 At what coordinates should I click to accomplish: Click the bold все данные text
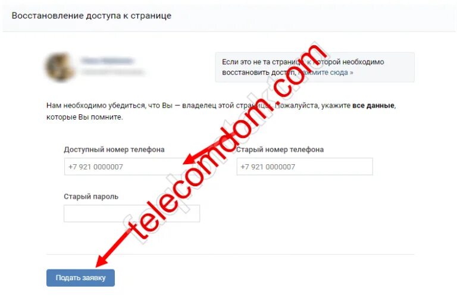[373, 105]
